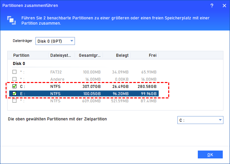
Task: Collapse the Disk 0 group heading
Action: (x=19, y=64)
